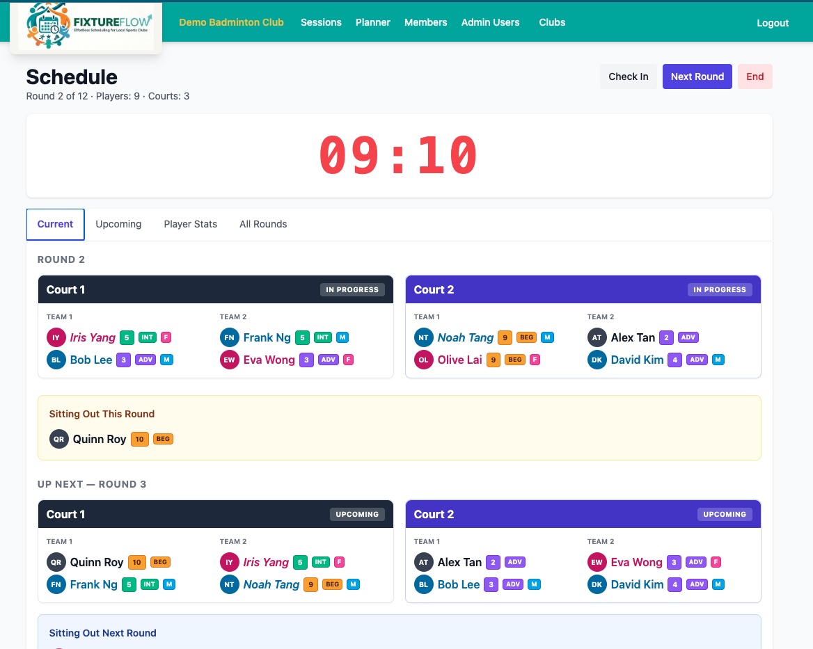This screenshot has width=813, height=649.
Task: Click the name Eva Wong in Round 2
Action: click(269, 360)
